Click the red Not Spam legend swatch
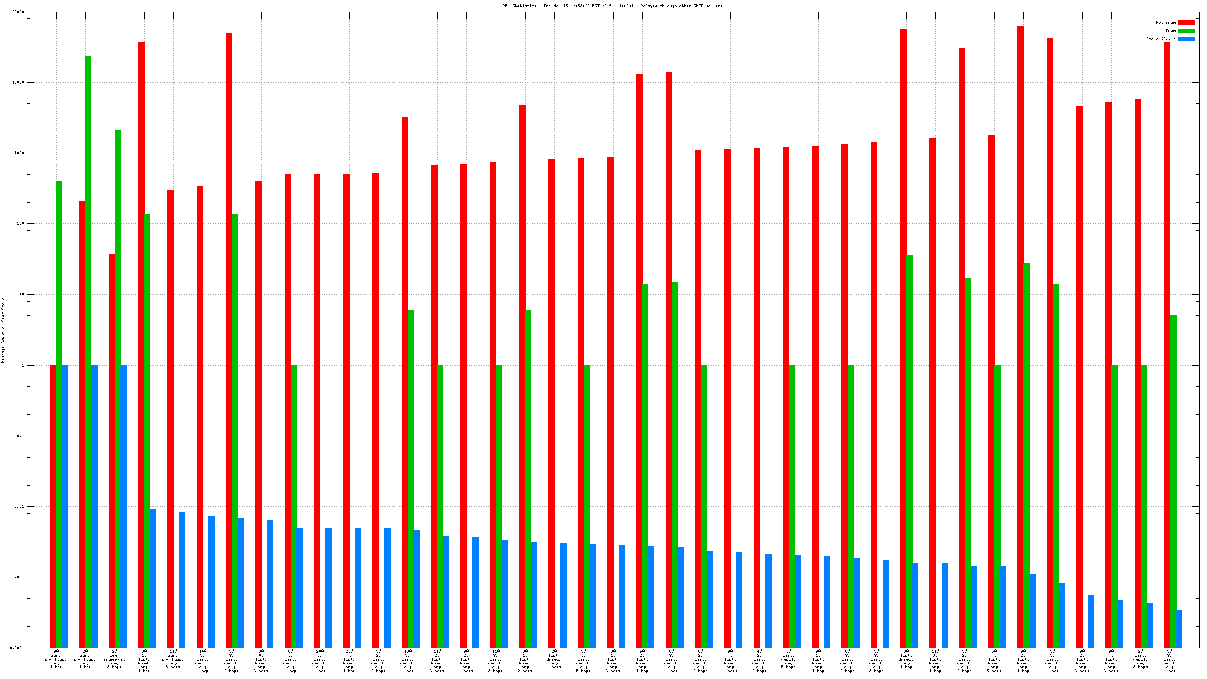The image size is (1207, 679). [x=1186, y=22]
